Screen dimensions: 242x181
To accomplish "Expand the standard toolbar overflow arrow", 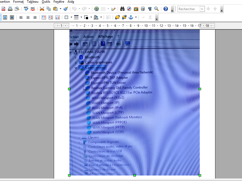I will (x=172, y=9).
